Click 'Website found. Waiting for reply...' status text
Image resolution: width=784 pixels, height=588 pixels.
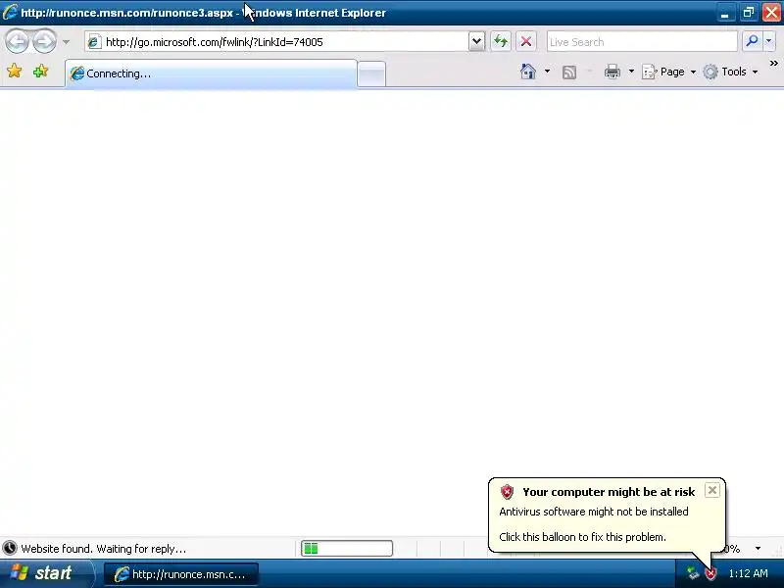pyautogui.click(x=104, y=549)
